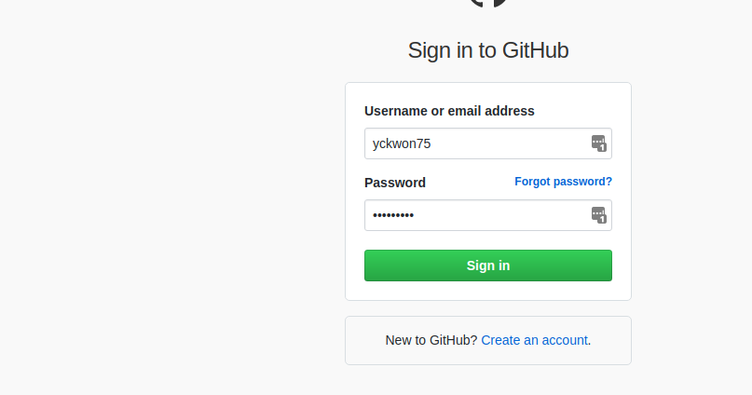Click the green Sign in button
752x395 pixels.
tap(487, 266)
